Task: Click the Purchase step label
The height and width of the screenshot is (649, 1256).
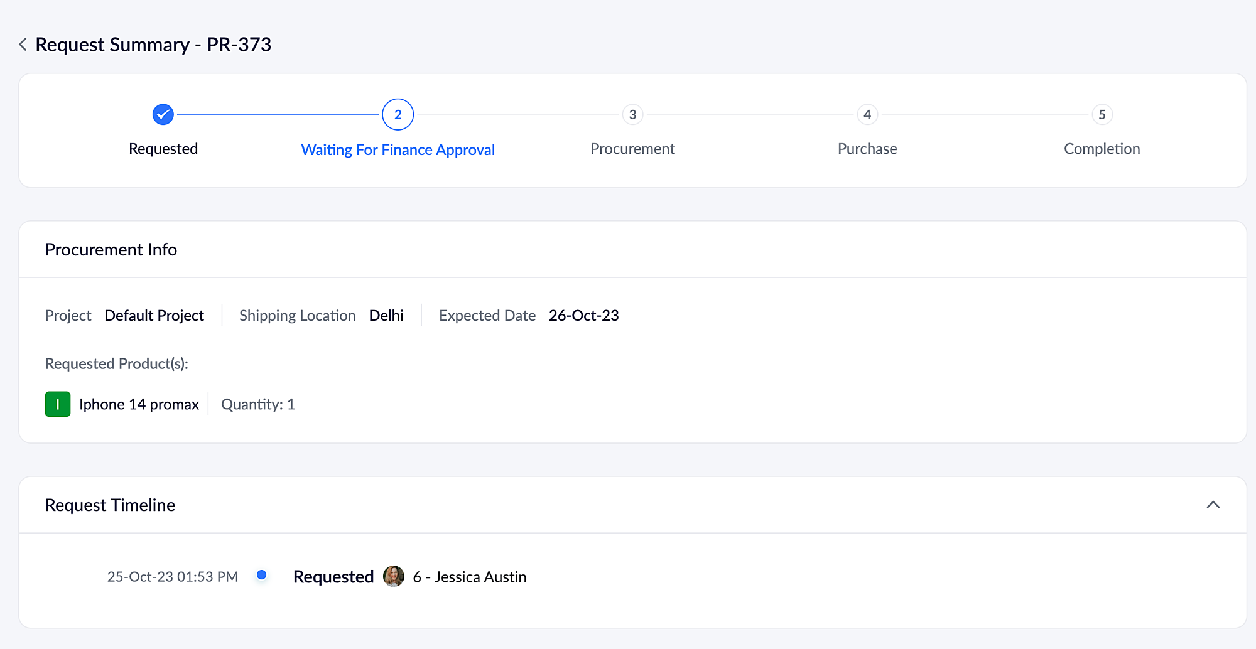Action: (867, 149)
